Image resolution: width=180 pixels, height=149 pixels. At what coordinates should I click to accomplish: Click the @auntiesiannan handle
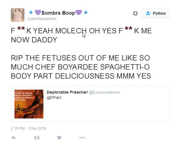pyautogui.click(x=42, y=19)
